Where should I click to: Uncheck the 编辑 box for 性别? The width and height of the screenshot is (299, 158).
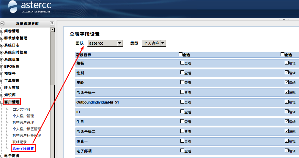click(287, 72)
